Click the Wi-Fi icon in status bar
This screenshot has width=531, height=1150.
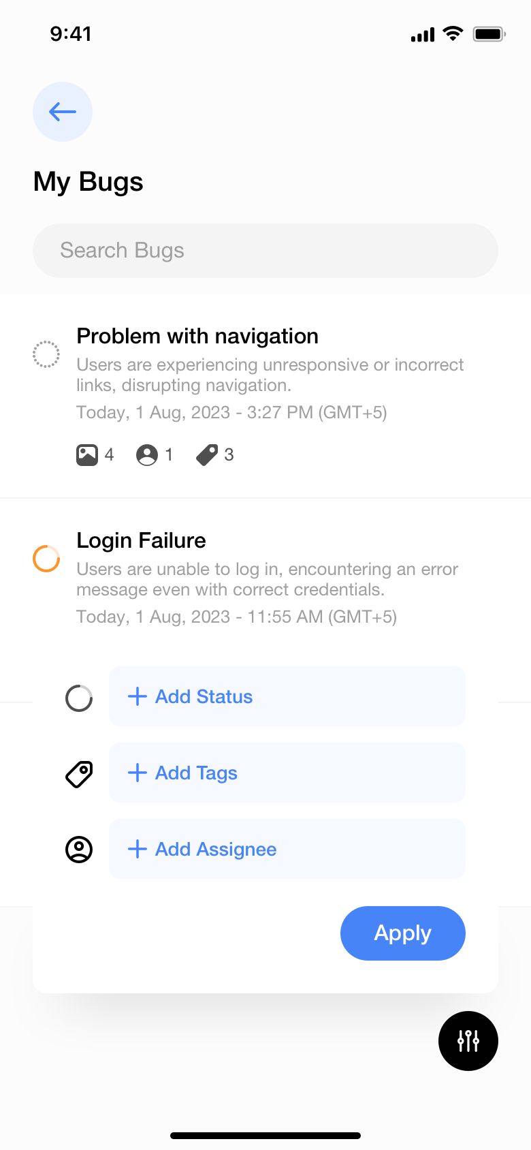453,33
